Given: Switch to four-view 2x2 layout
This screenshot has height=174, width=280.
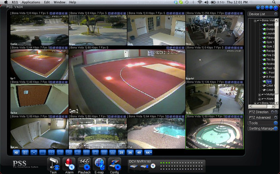Looking at the screenshot, I should (52, 152).
